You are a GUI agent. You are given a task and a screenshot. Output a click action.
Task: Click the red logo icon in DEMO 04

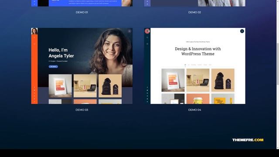point(147,31)
